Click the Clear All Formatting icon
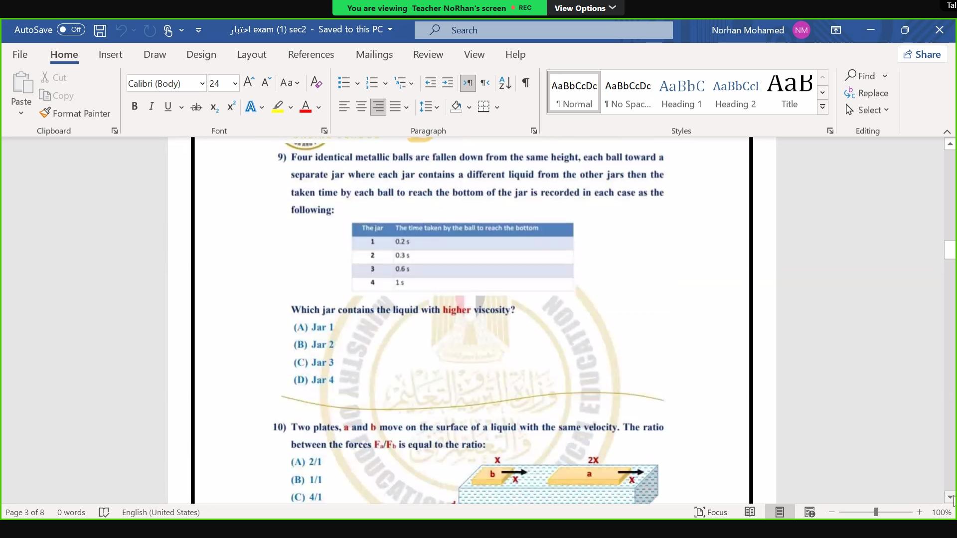The height and width of the screenshot is (538, 957). pos(316,83)
